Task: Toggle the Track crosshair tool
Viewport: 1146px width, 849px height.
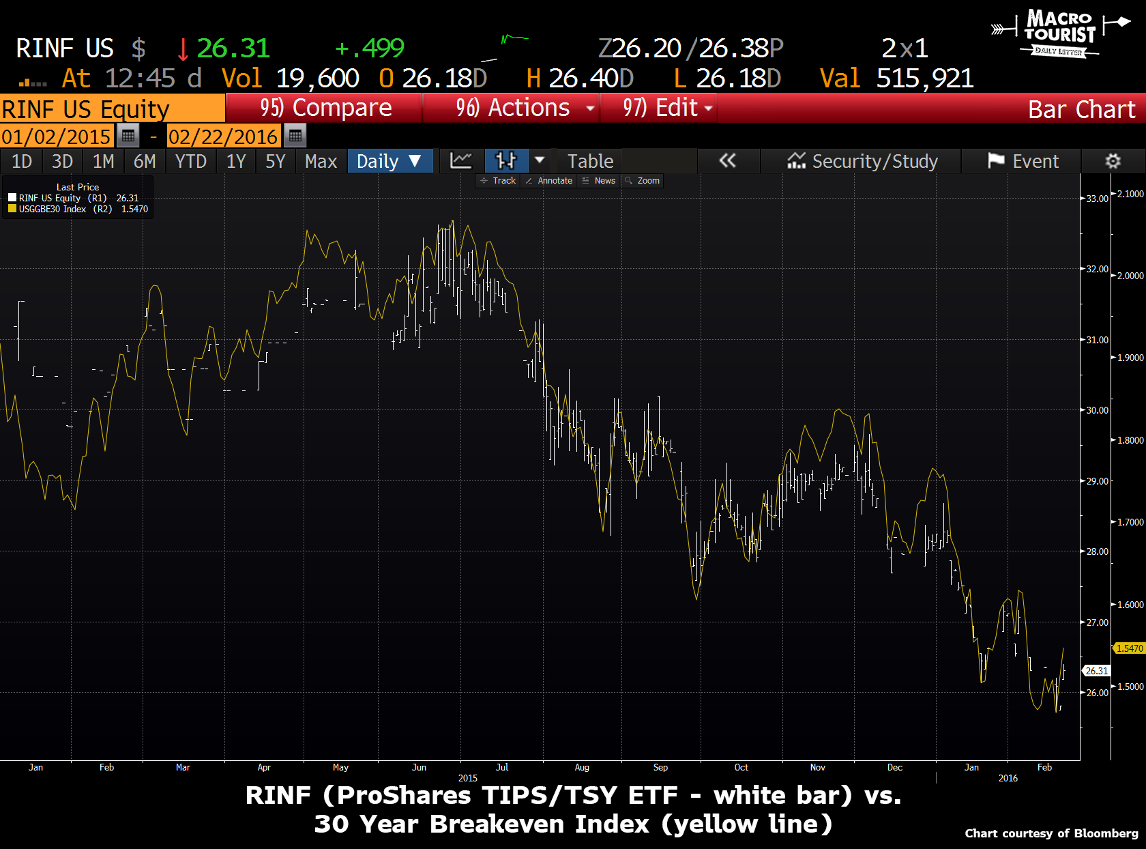Action: tap(498, 181)
